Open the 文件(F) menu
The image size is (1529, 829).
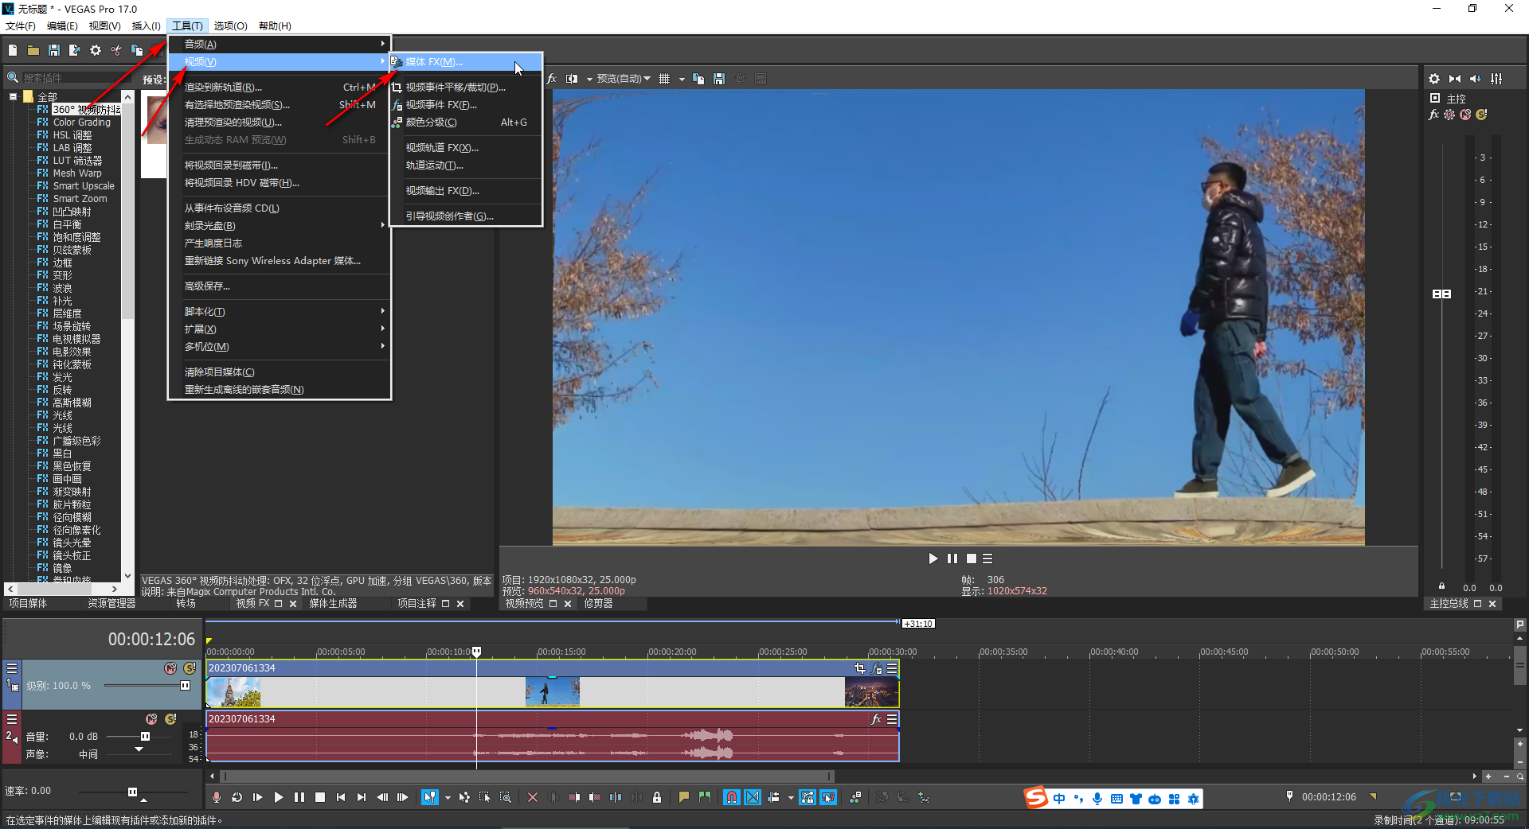tap(21, 26)
